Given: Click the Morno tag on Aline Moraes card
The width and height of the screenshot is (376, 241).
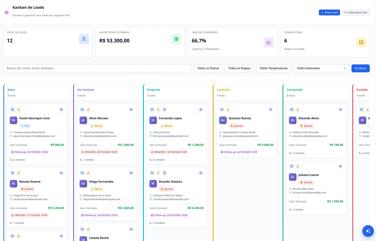Looking at the screenshot, I should point(97,126).
